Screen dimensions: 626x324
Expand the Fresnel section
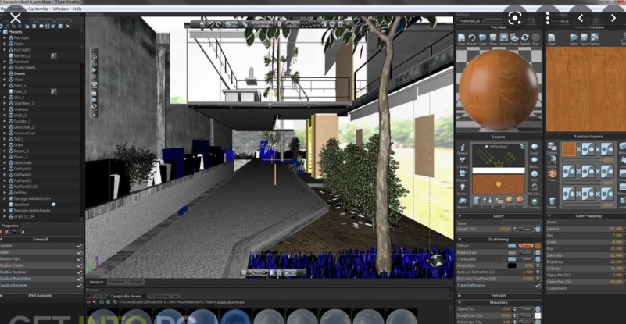click(459, 296)
